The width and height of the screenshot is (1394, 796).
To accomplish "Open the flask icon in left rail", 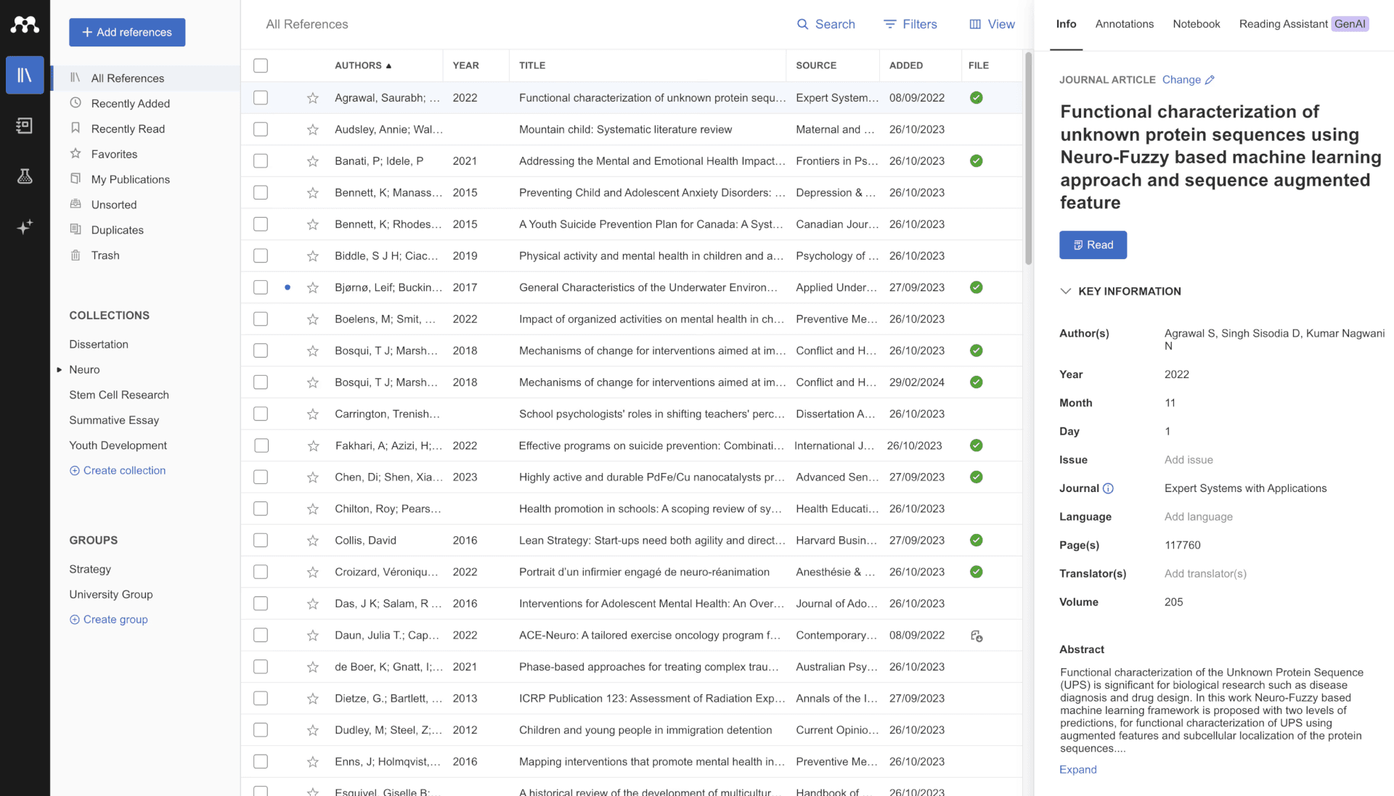I will coord(25,176).
